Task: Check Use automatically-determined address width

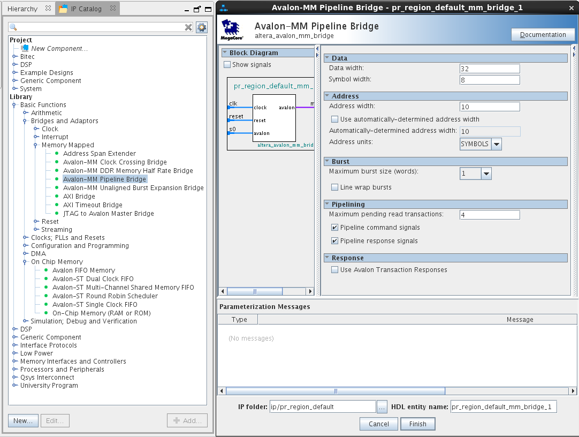Action: [334, 119]
